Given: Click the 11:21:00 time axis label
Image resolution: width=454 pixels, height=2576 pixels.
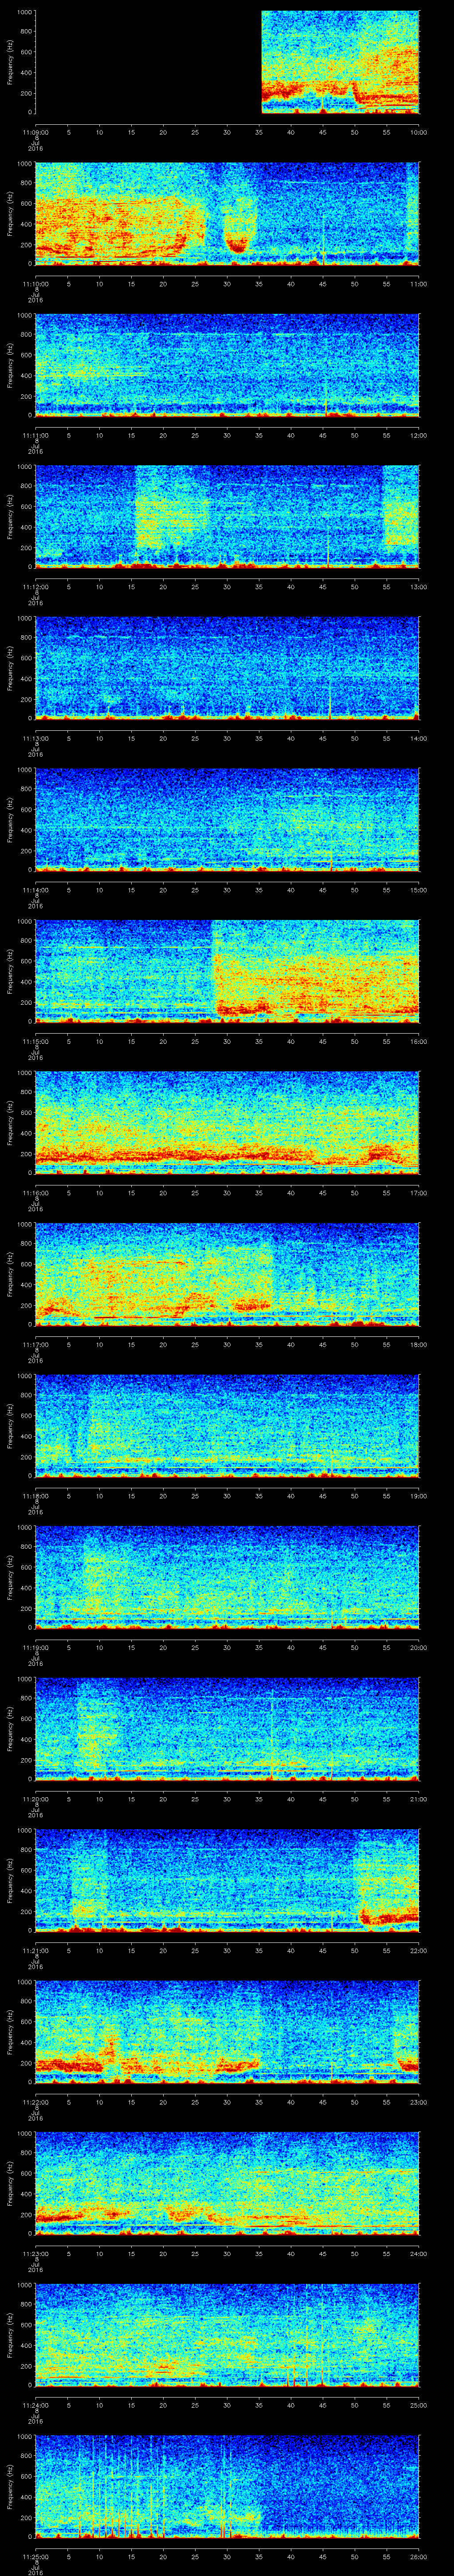Looking at the screenshot, I should pos(35,1950).
